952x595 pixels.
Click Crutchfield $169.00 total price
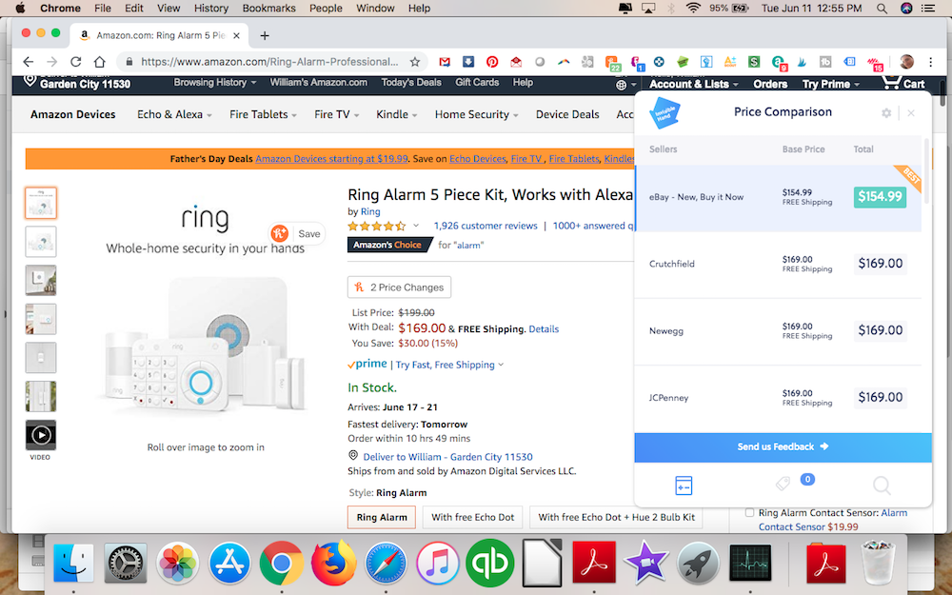[x=880, y=264]
